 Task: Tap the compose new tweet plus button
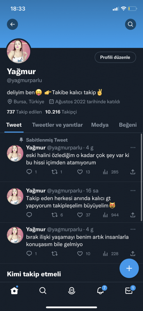click(x=129, y=268)
